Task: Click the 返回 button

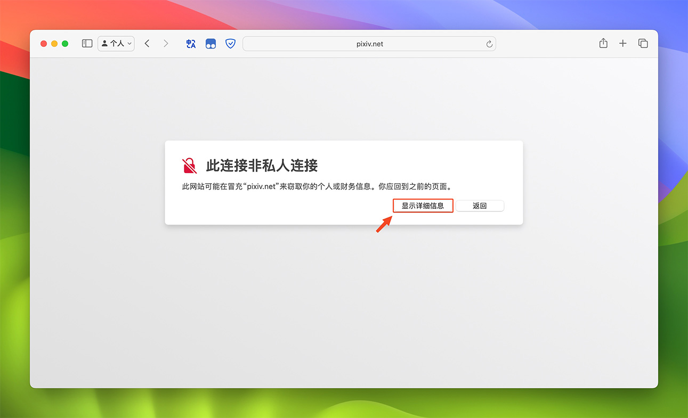Action: (480, 206)
